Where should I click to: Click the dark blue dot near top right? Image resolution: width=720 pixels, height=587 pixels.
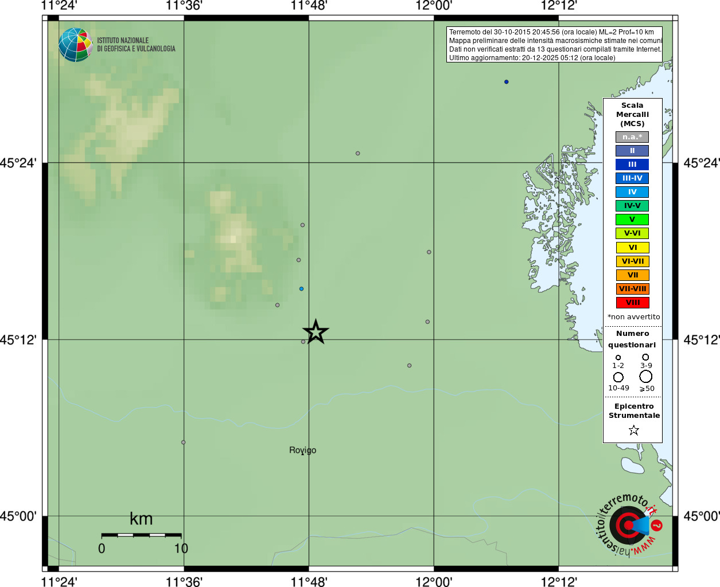tap(506, 82)
